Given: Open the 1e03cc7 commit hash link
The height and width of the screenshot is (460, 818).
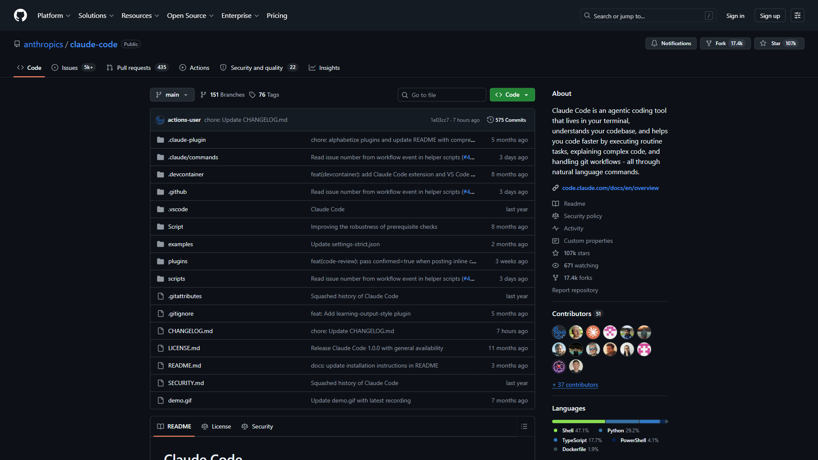Looking at the screenshot, I should point(440,120).
